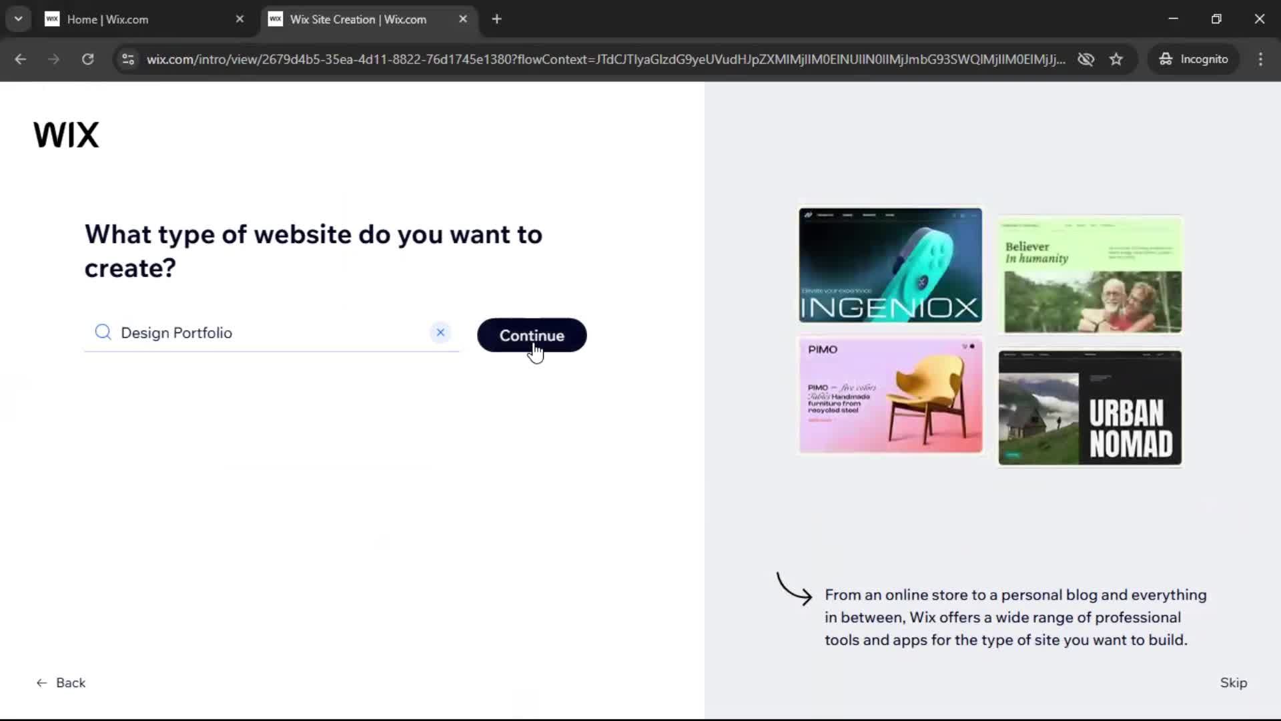
Task: Minimize the browser window
Action: tap(1174, 19)
